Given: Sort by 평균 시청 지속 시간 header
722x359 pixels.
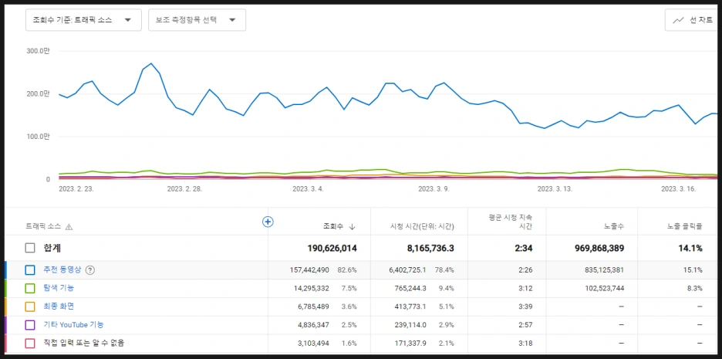Looking at the screenshot, I should click(511, 222).
